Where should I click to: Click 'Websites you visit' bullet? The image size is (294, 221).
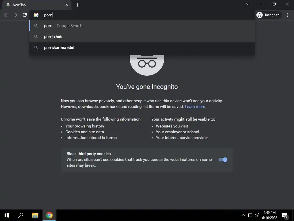(x=172, y=126)
